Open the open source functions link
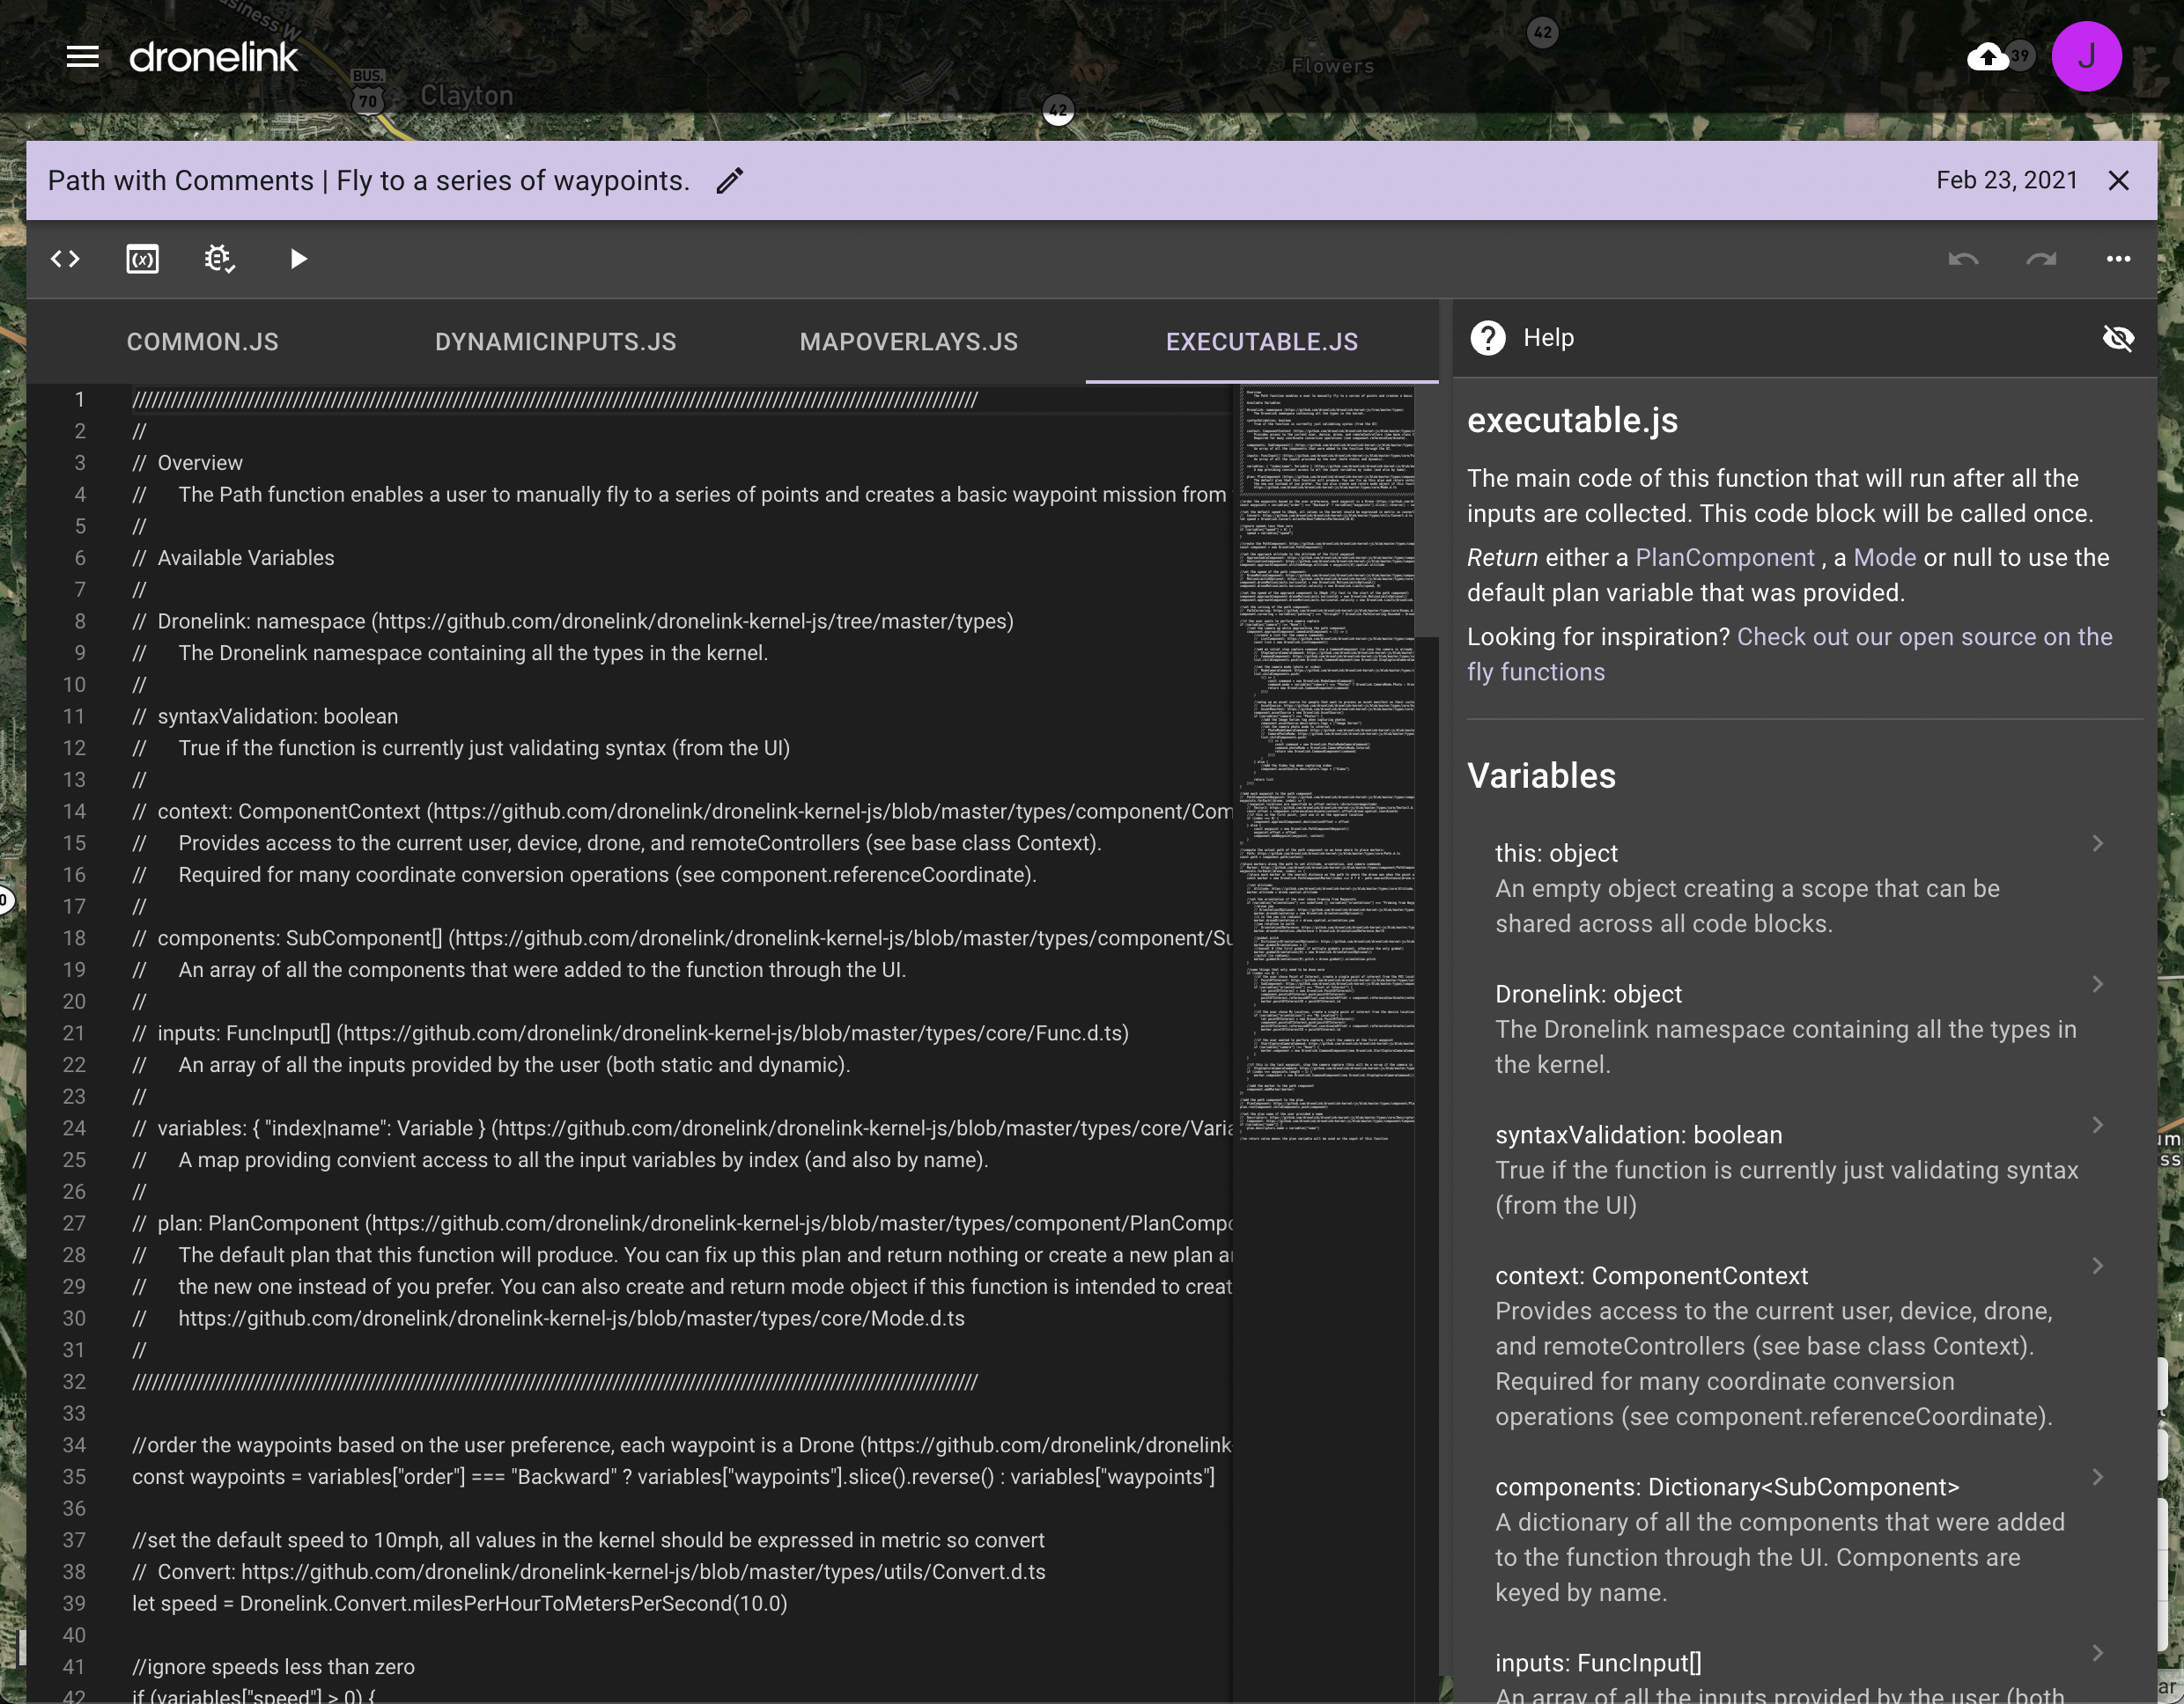 1789,655
